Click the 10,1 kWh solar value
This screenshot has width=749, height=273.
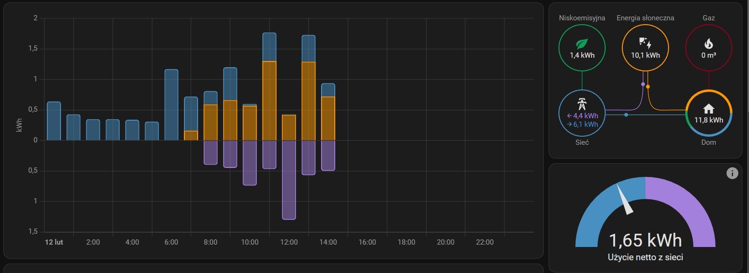pyautogui.click(x=645, y=55)
